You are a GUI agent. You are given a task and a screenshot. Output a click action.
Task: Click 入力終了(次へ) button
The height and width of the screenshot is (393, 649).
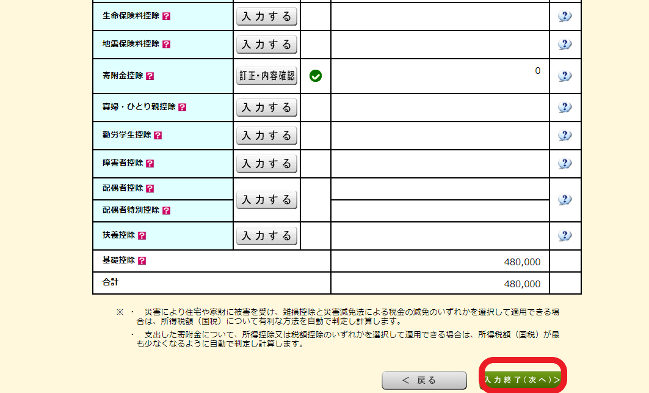[523, 380]
